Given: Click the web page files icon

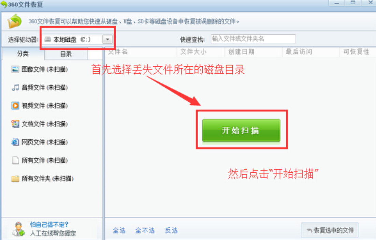Looking at the screenshot, I should (x=15, y=142).
